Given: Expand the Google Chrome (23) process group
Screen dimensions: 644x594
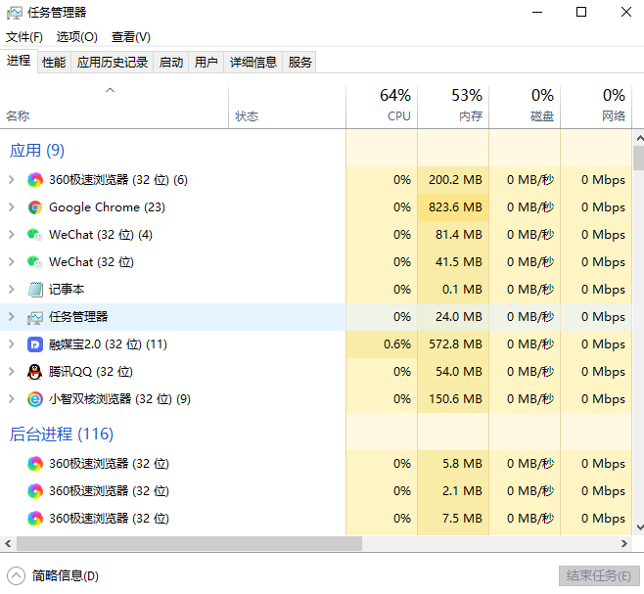Looking at the screenshot, I should (x=12, y=207).
